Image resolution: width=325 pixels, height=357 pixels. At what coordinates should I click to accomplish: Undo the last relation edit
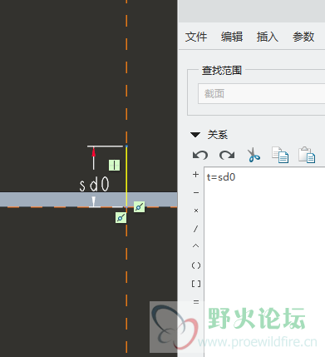tap(200, 155)
